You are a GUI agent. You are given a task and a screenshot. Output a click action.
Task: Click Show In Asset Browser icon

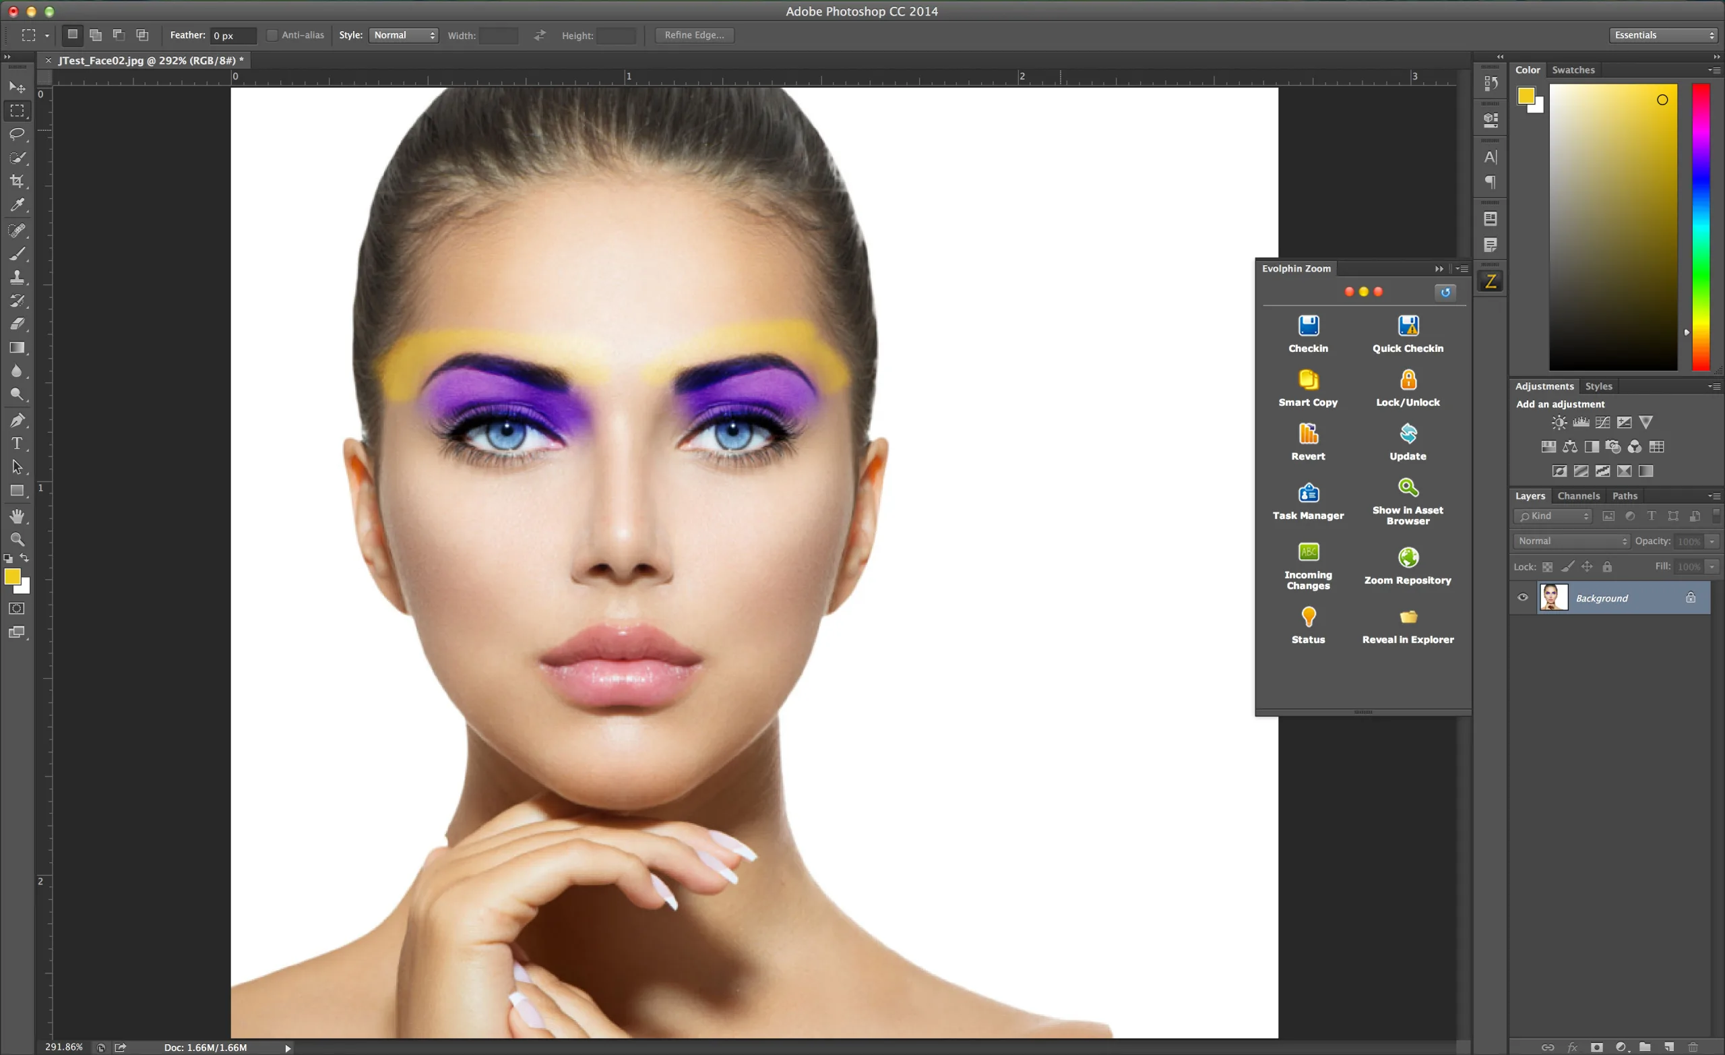pyautogui.click(x=1407, y=487)
